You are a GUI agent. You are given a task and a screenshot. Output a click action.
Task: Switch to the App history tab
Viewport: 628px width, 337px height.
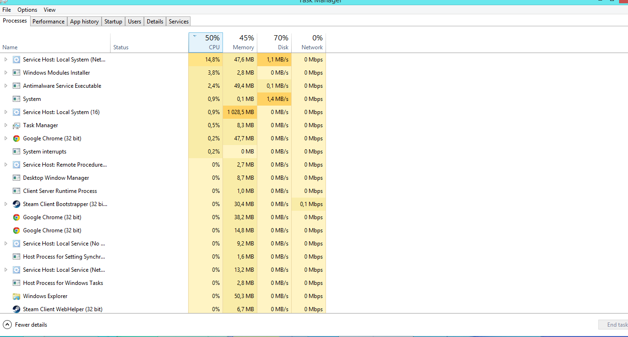(84, 22)
